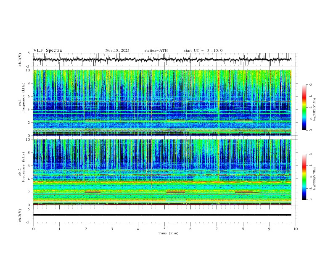Click the ch.3 flat black trace
The image size is (333, 257).
(162, 215)
